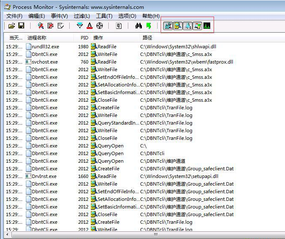Click PID value 1660

tap(83, 176)
